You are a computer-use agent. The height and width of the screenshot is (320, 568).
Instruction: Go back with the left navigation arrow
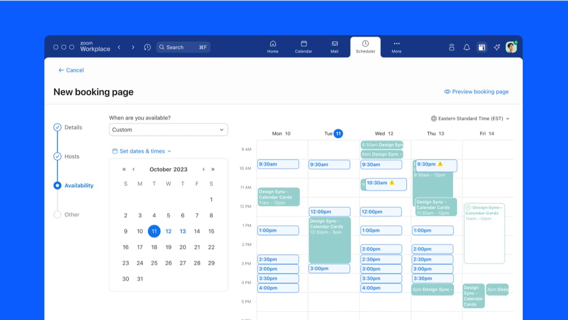pos(119,47)
